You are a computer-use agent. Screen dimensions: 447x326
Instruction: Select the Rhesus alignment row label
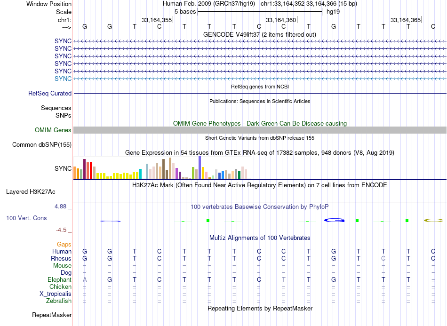[x=61, y=258]
